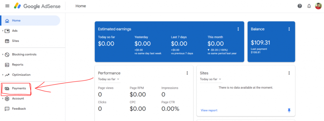Open Reports from the sidebar

(x=18, y=65)
